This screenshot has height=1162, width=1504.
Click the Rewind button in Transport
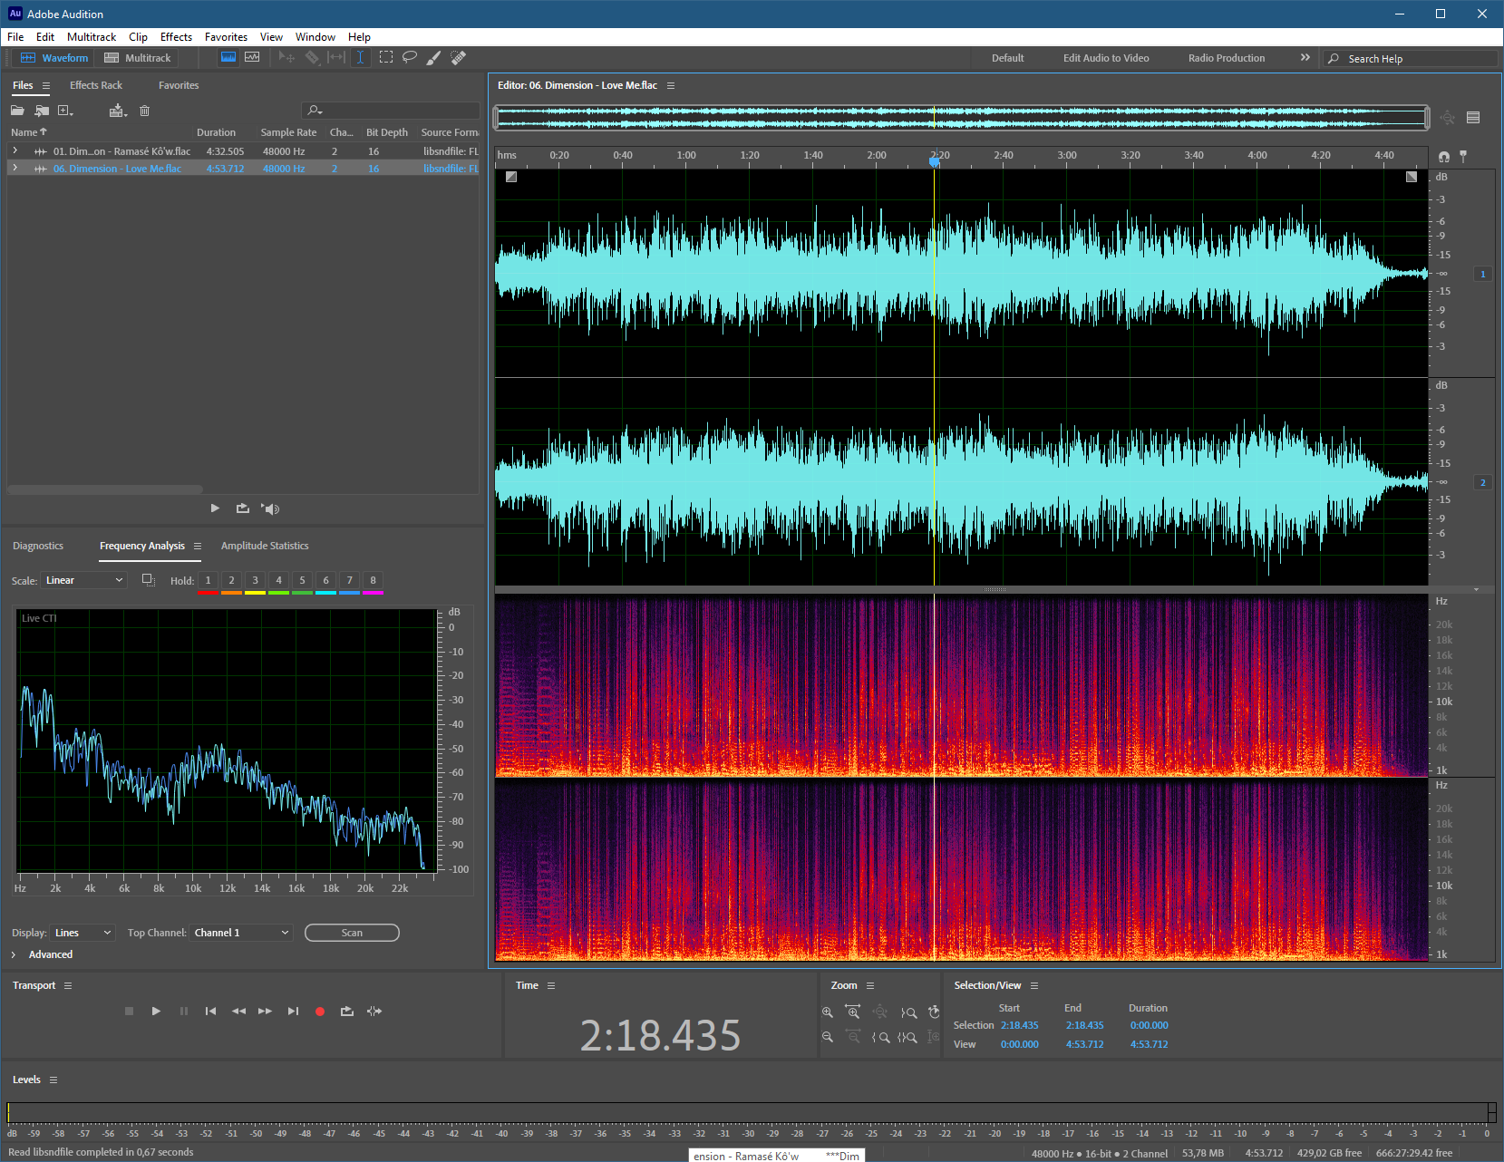point(238,1012)
